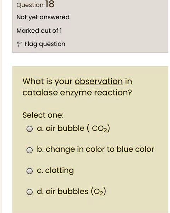Click answer text 'a. air bubble (CO2)'
This screenshot has width=170, height=213.
73,128
